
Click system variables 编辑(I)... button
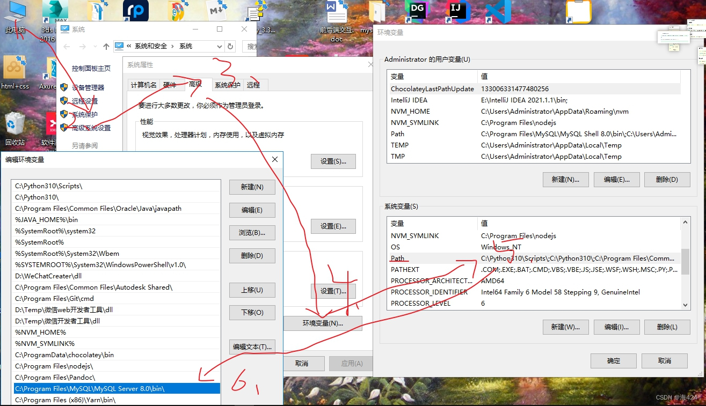[x=616, y=327]
